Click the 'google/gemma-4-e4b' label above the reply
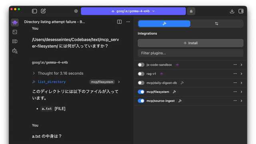The width and height of the screenshot is (256, 144). [50, 62]
